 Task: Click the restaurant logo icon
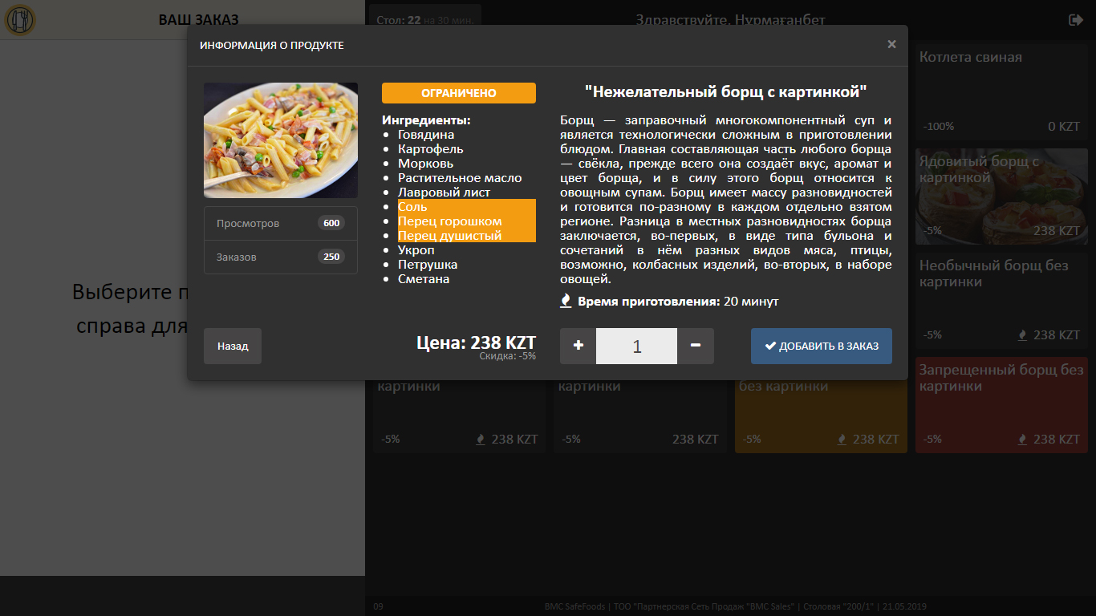point(20,20)
